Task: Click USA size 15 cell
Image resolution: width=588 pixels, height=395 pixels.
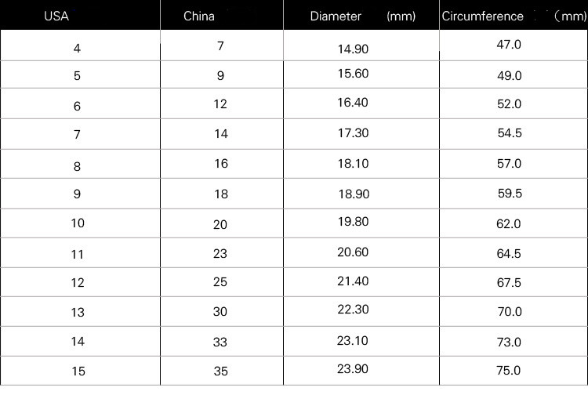Action: [77, 371]
